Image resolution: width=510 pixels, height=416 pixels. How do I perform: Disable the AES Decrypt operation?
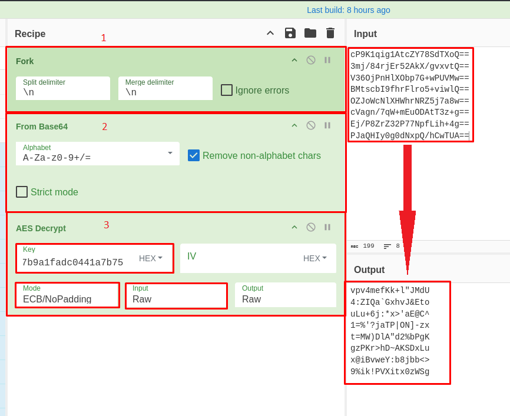pyautogui.click(x=311, y=227)
